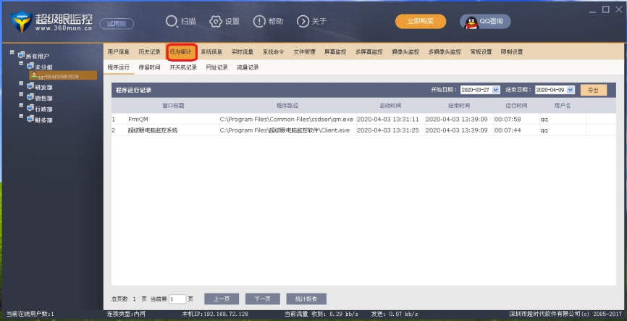Open the 屏幕监控 tab
The width and height of the screenshot is (627, 321).
point(335,51)
